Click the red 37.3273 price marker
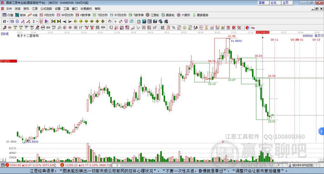This screenshot has width=324, height=174. coord(9,61)
